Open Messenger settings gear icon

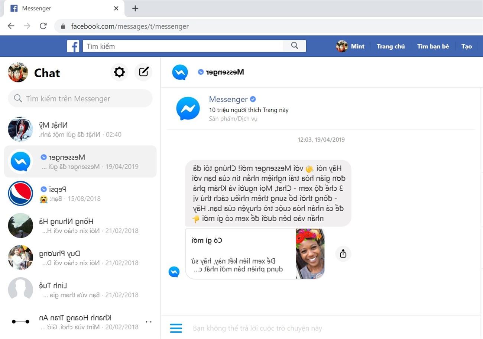tap(119, 72)
